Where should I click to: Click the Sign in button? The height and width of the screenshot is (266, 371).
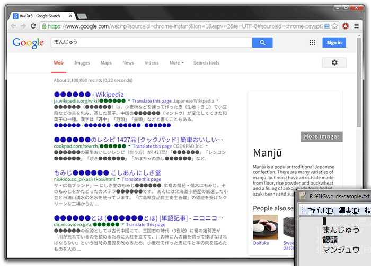point(334,42)
